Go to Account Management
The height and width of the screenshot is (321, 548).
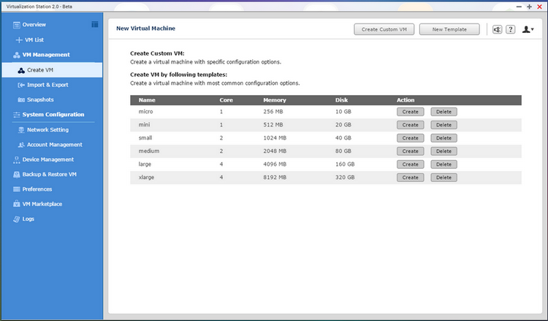54,145
